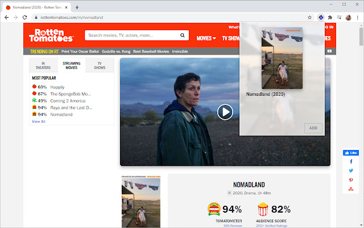Click the search magnifier icon

tap(183, 35)
